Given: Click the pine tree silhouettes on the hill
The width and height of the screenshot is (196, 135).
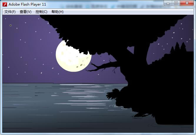Looking at the screenshot, I should (x=178, y=47).
